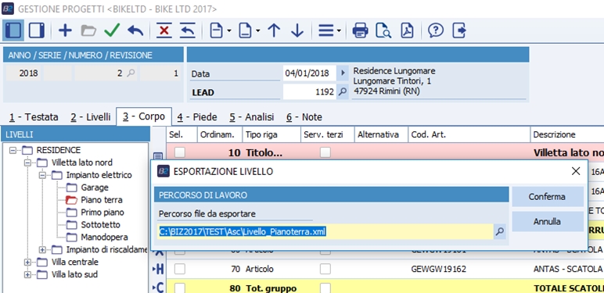Click the red X delete row icon
Image resolution: width=604 pixels, height=293 pixels.
(164, 30)
